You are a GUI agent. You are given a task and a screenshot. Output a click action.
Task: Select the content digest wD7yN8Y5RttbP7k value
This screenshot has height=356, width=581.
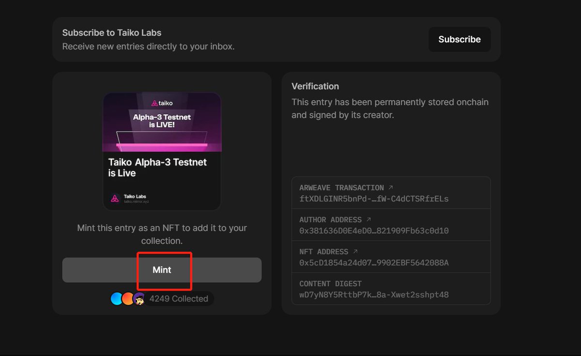(x=374, y=294)
